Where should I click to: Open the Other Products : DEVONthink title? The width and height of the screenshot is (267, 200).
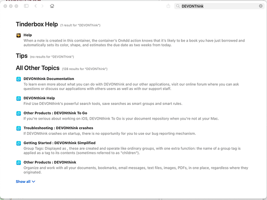tap(50, 162)
